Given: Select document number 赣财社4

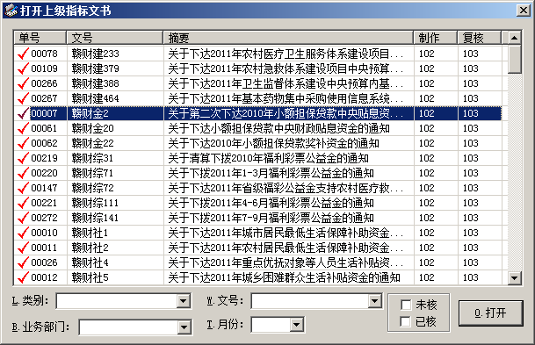Looking at the screenshot, I should tap(90, 262).
